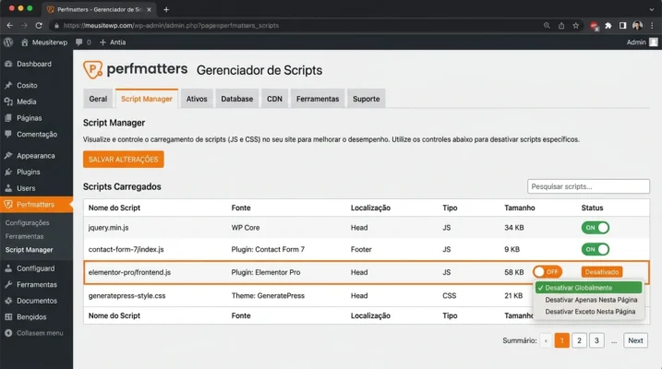Click the Next pagination button

635,340
